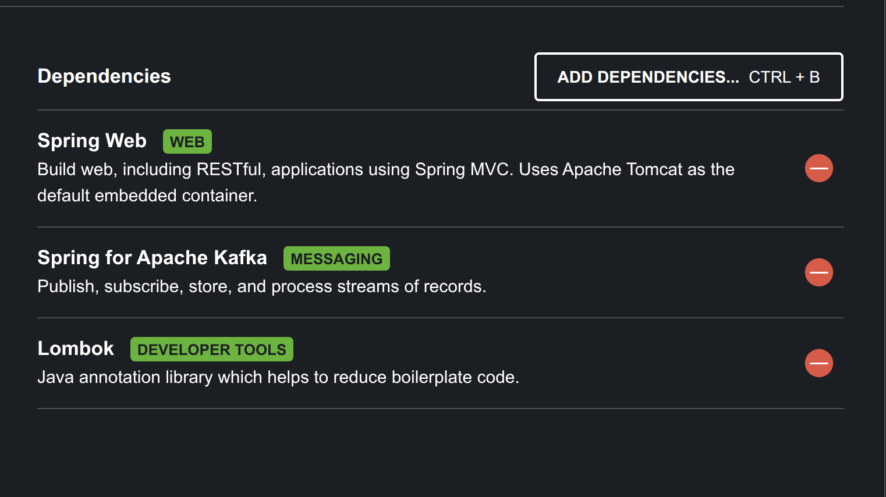Remove the Spring Web dependency
Screen dimensions: 886x497
point(818,168)
